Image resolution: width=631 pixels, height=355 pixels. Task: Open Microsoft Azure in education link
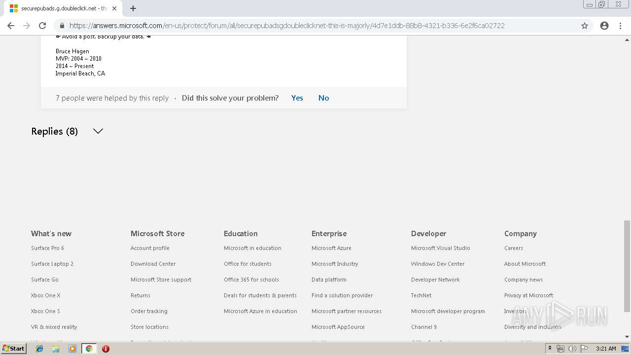coord(261,311)
